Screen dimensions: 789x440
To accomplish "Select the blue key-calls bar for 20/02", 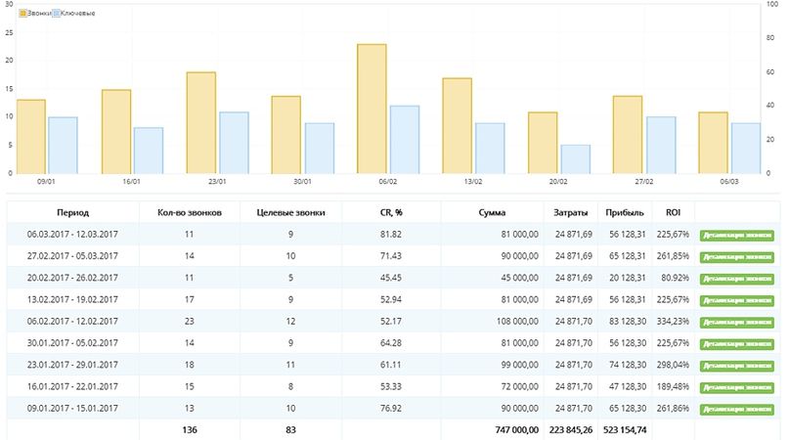I will click(x=576, y=159).
